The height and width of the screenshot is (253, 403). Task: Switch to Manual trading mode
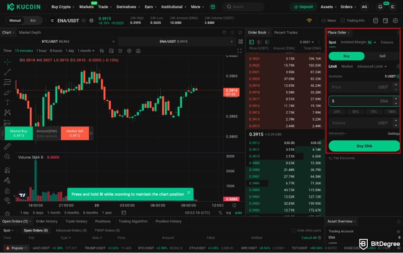click(x=15, y=21)
